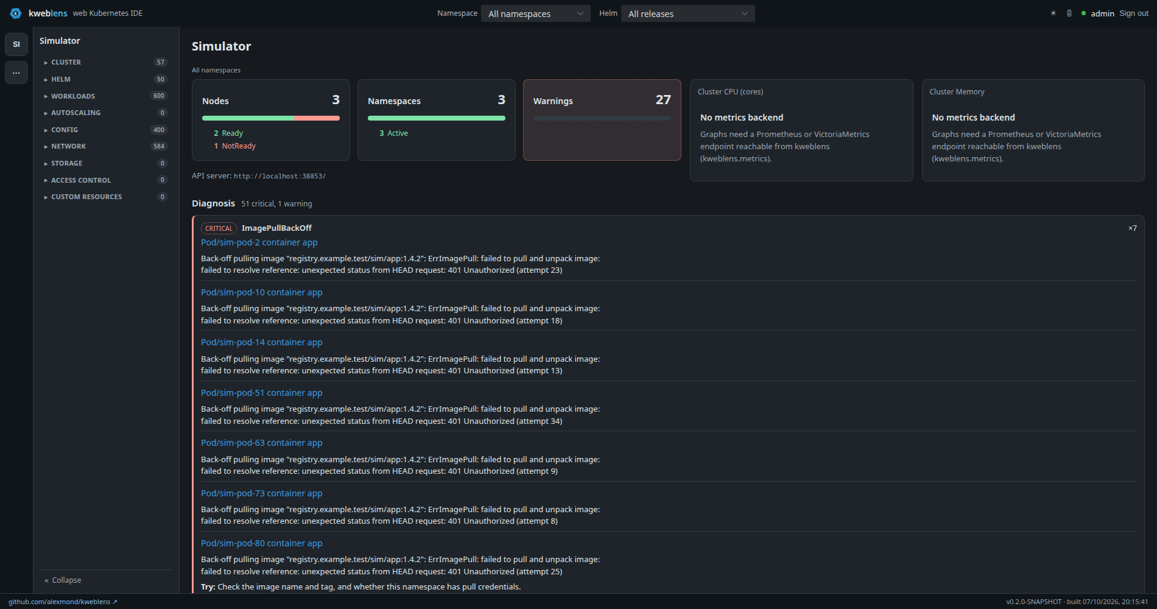Viewport: 1157px width, 609px height.
Task: Open Pod/sim-pod-2 container app
Action: [x=259, y=242]
